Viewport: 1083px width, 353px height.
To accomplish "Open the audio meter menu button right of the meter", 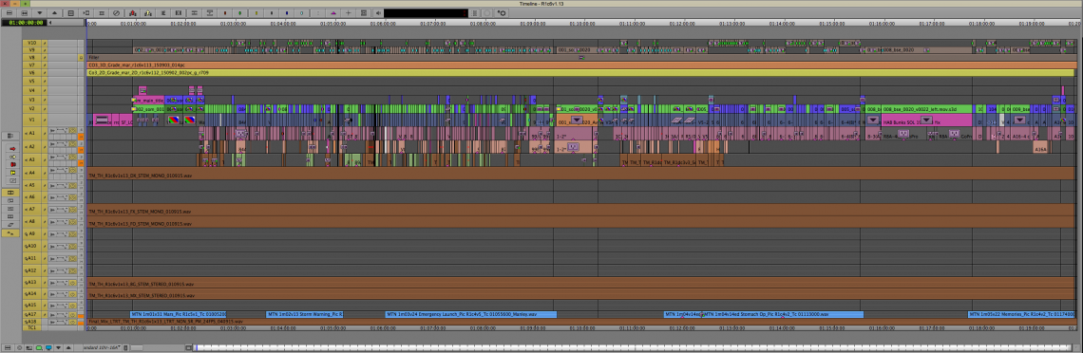I will point(474,13).
